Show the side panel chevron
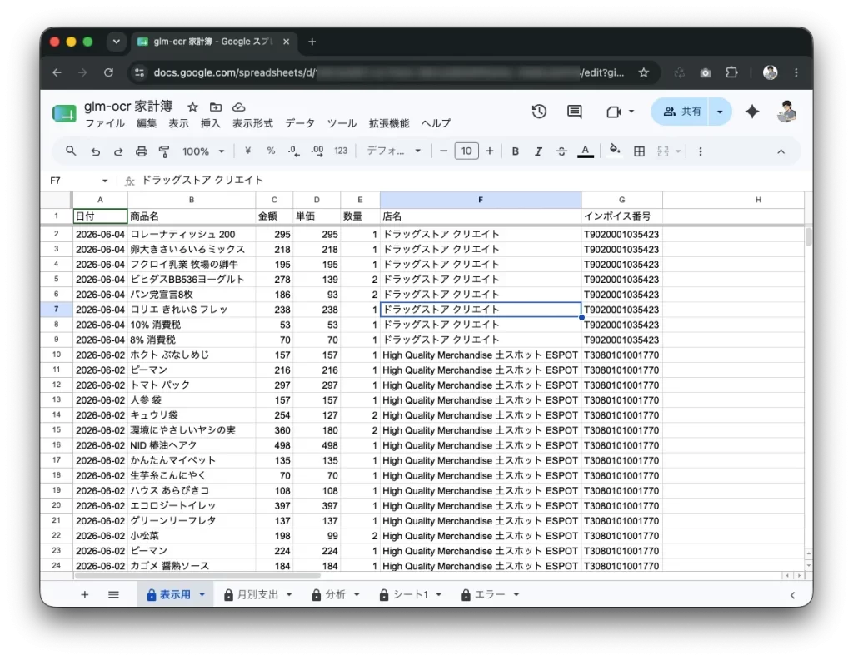The width and height of the screenshot is (853, 660). pos(792,595)
